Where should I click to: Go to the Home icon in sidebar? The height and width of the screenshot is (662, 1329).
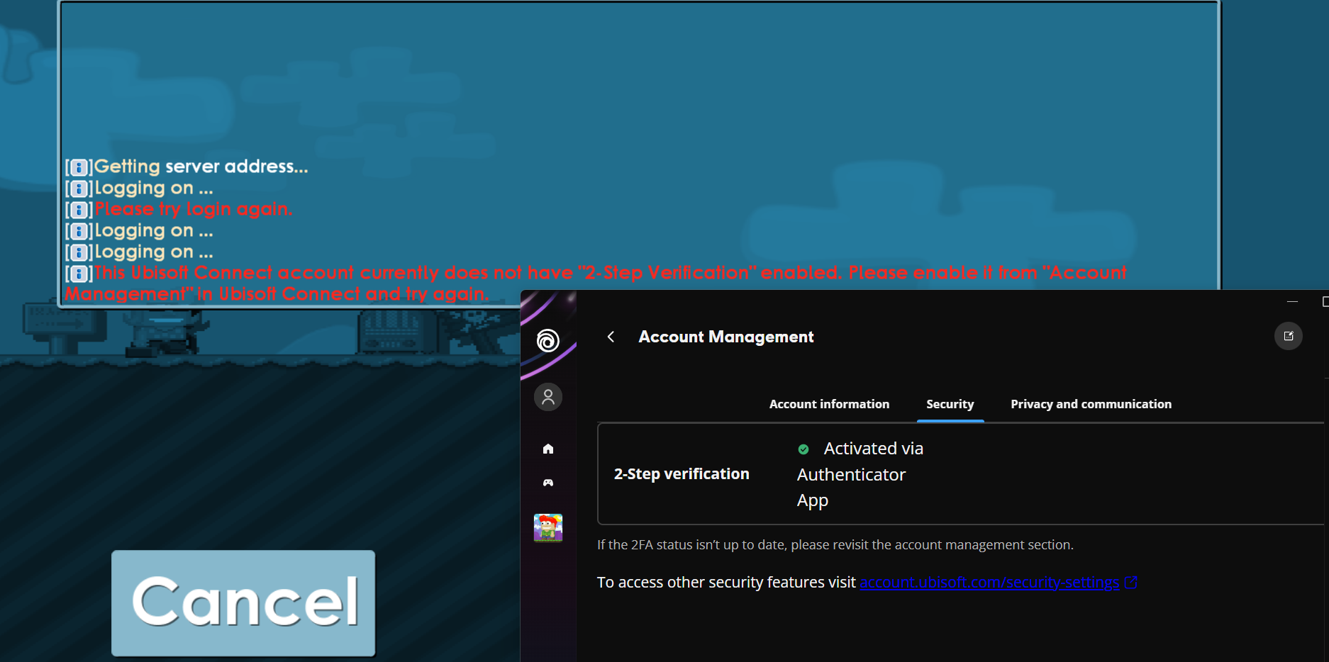(x=548, y=449)
